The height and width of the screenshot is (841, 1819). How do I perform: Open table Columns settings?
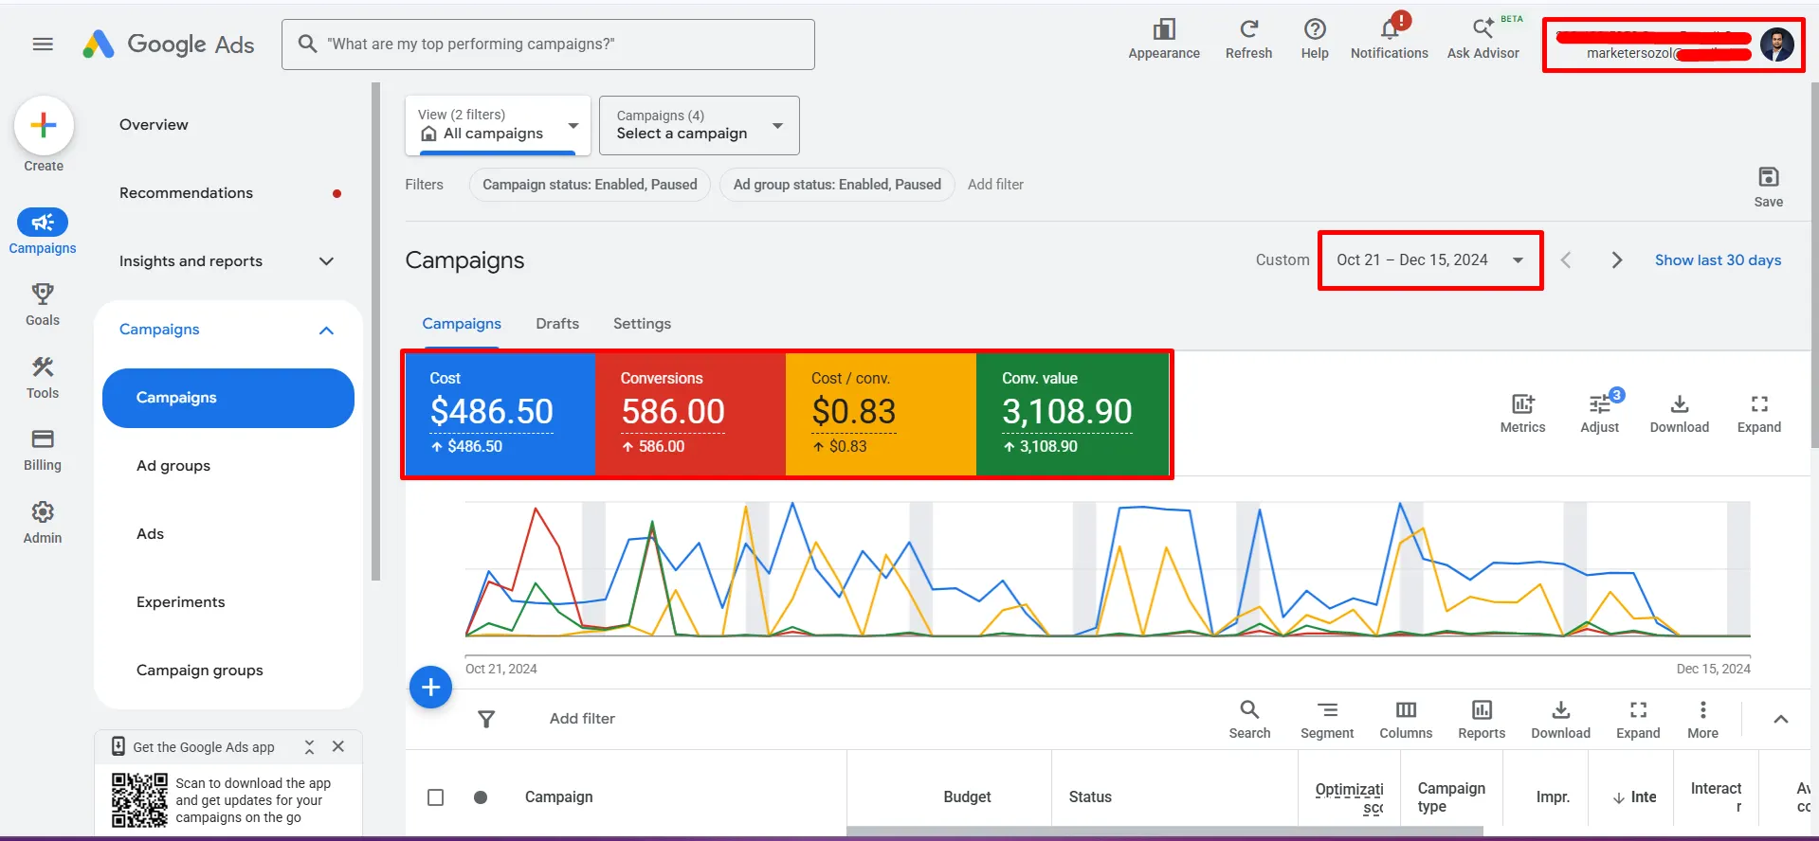tap(1406, 720)
